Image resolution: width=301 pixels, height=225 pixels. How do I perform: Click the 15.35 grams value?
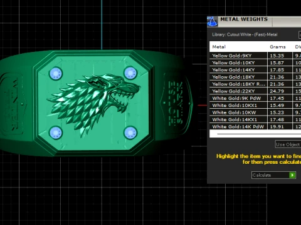(277, 56)
